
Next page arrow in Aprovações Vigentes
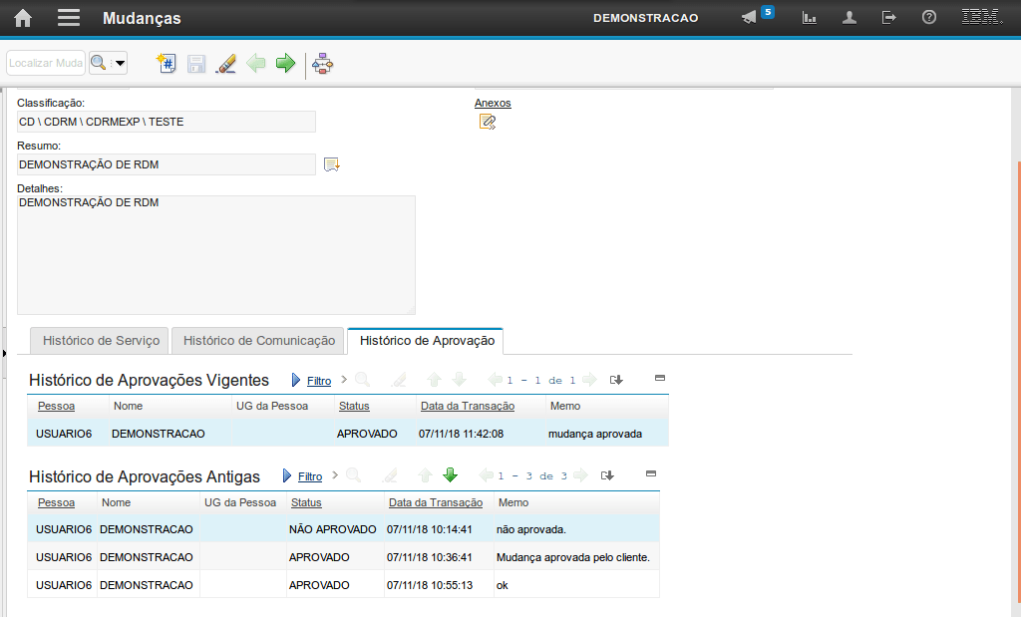tap(589, 380)
